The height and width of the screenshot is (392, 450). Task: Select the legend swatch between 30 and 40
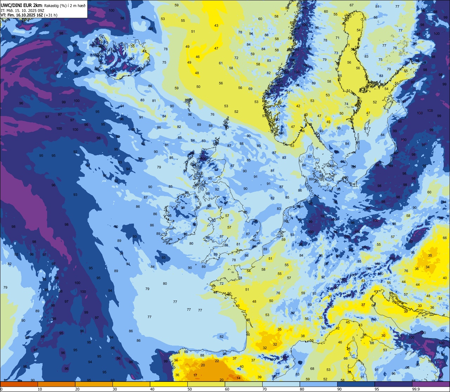131,384
